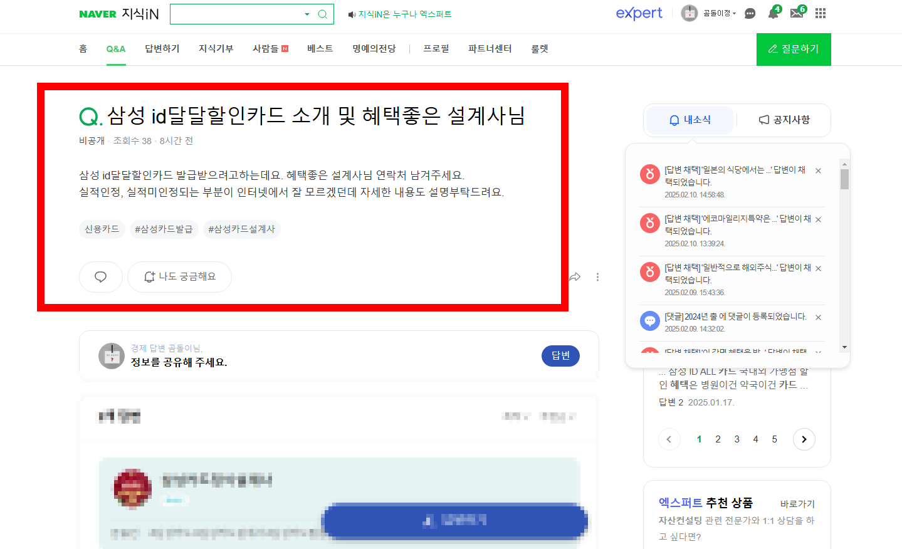Screen dimensions: 902x549
Task: Click the user profile avatar
Action: [690, 13]
